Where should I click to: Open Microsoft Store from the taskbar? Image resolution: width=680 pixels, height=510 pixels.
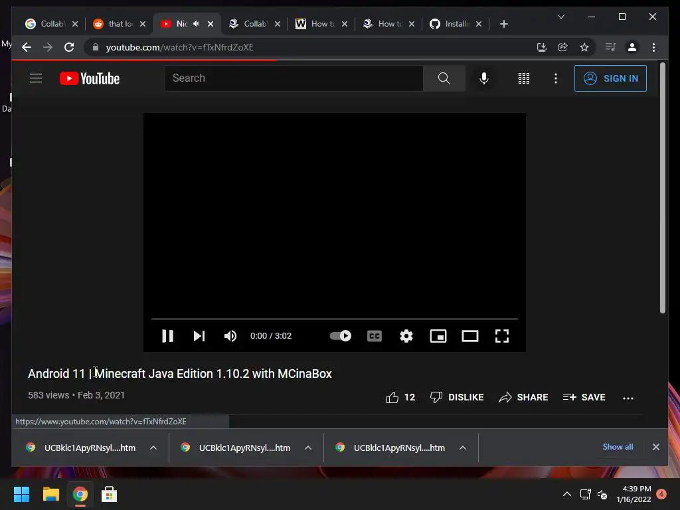[109, 494]
